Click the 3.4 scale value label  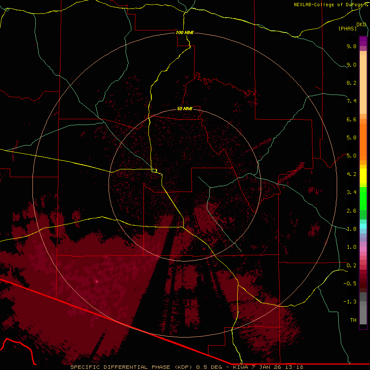click(351, 192)
